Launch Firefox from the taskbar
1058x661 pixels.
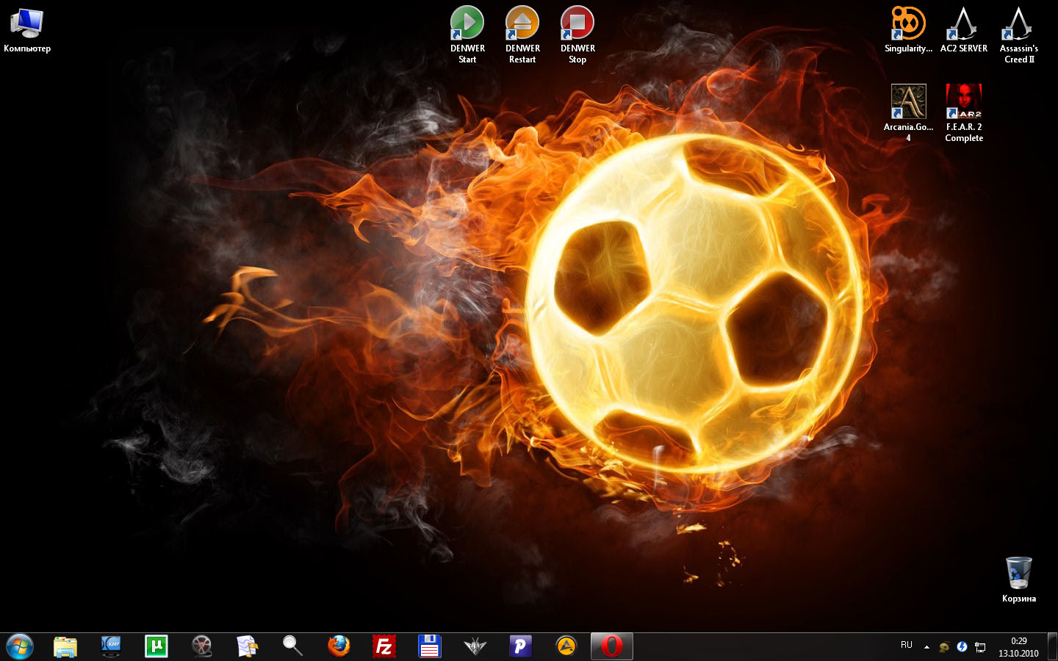click(339, 646)
